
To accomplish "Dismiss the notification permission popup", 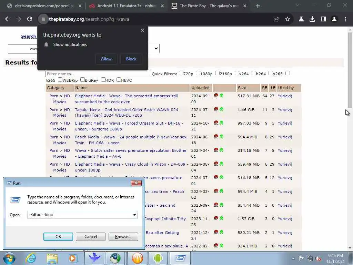I will (142, 30).
